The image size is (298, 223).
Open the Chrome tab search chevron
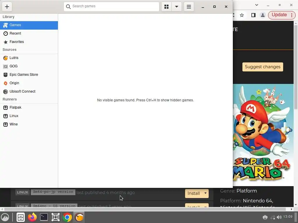[x=257, y=5]
